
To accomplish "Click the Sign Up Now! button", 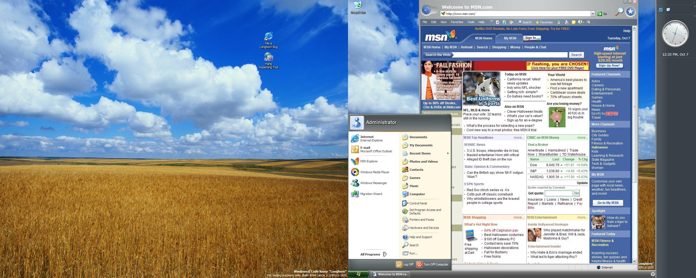I will [609, 66].
